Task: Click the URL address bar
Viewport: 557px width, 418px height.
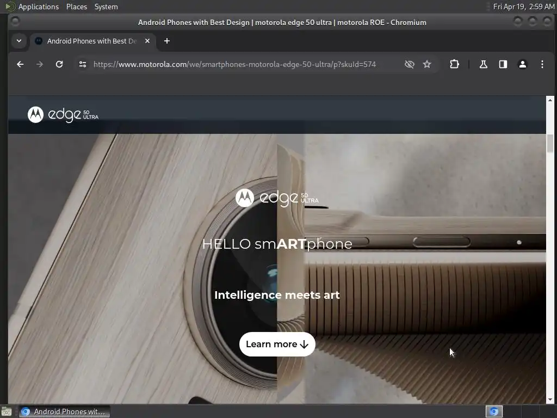Action: pos(234,64)
